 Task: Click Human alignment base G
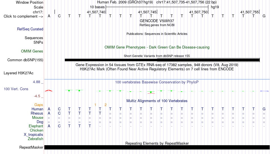tap(264, 109)
